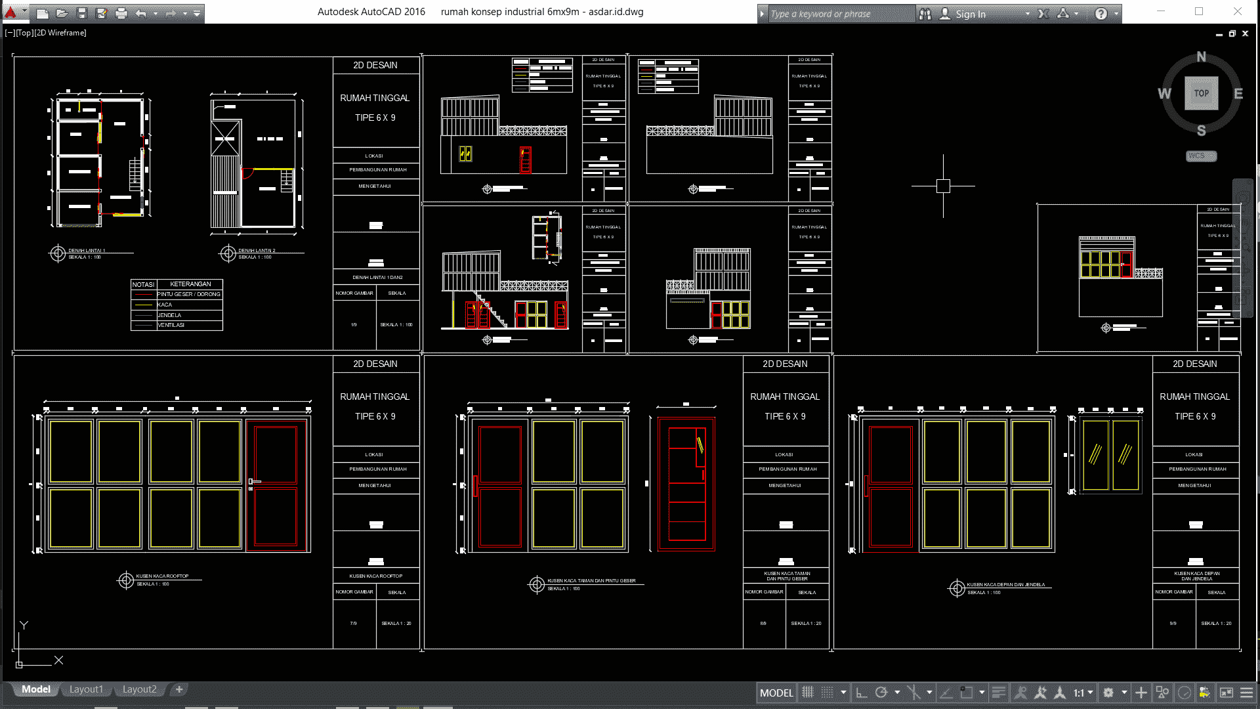This screenshot has height=709, width=1260.
Task: Open the AutoCAD application menu
Action: [x=11, y=12]
